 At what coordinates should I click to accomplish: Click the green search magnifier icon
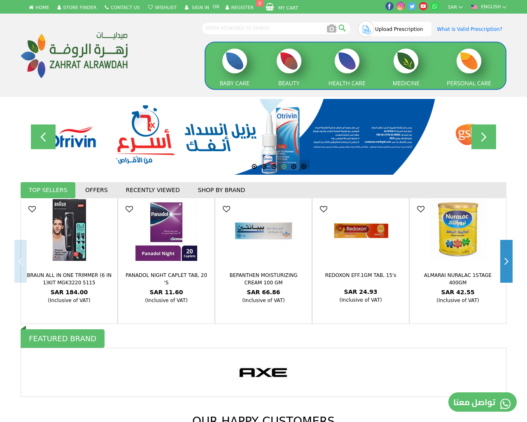tap(342, 28)
